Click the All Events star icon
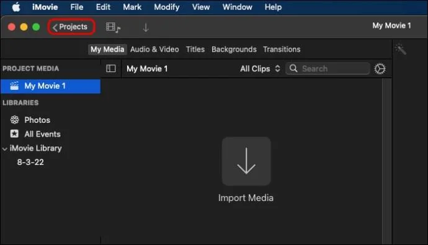This screenshot has height=245, width=428. pos(14,134)
